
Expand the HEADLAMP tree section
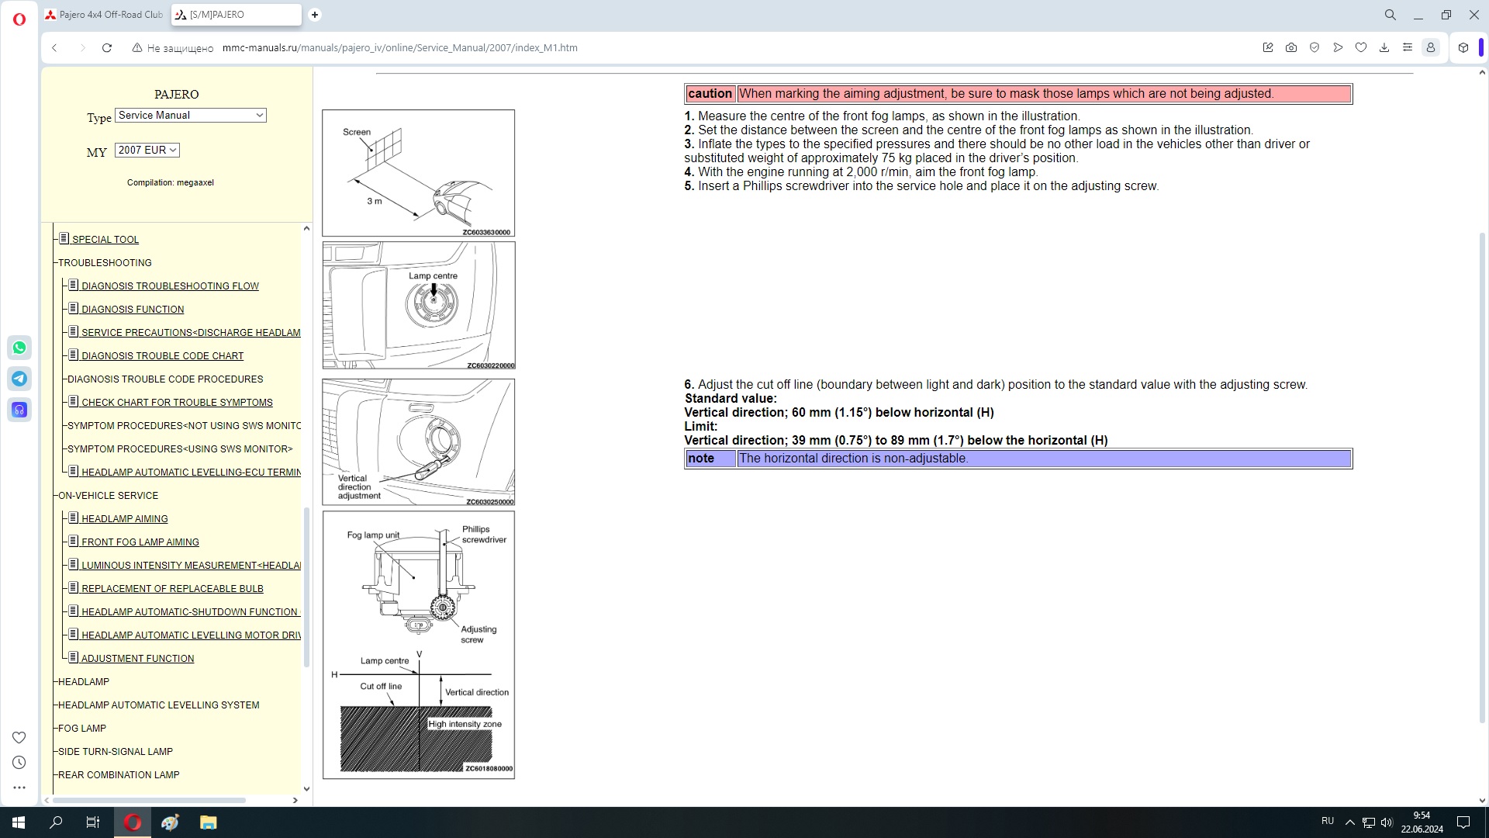click(83, 681)
